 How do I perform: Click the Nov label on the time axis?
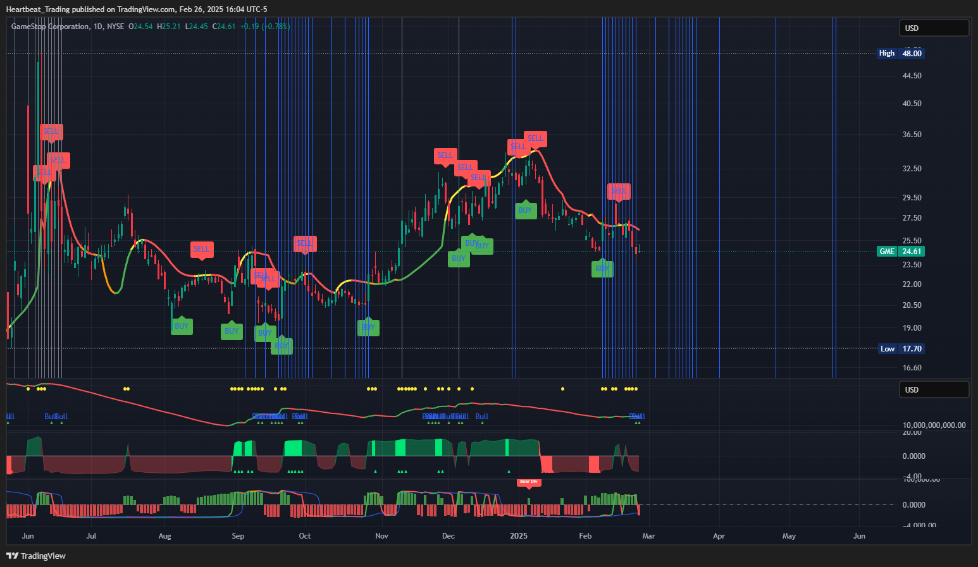pyautogui.click(x=381, y=536)
